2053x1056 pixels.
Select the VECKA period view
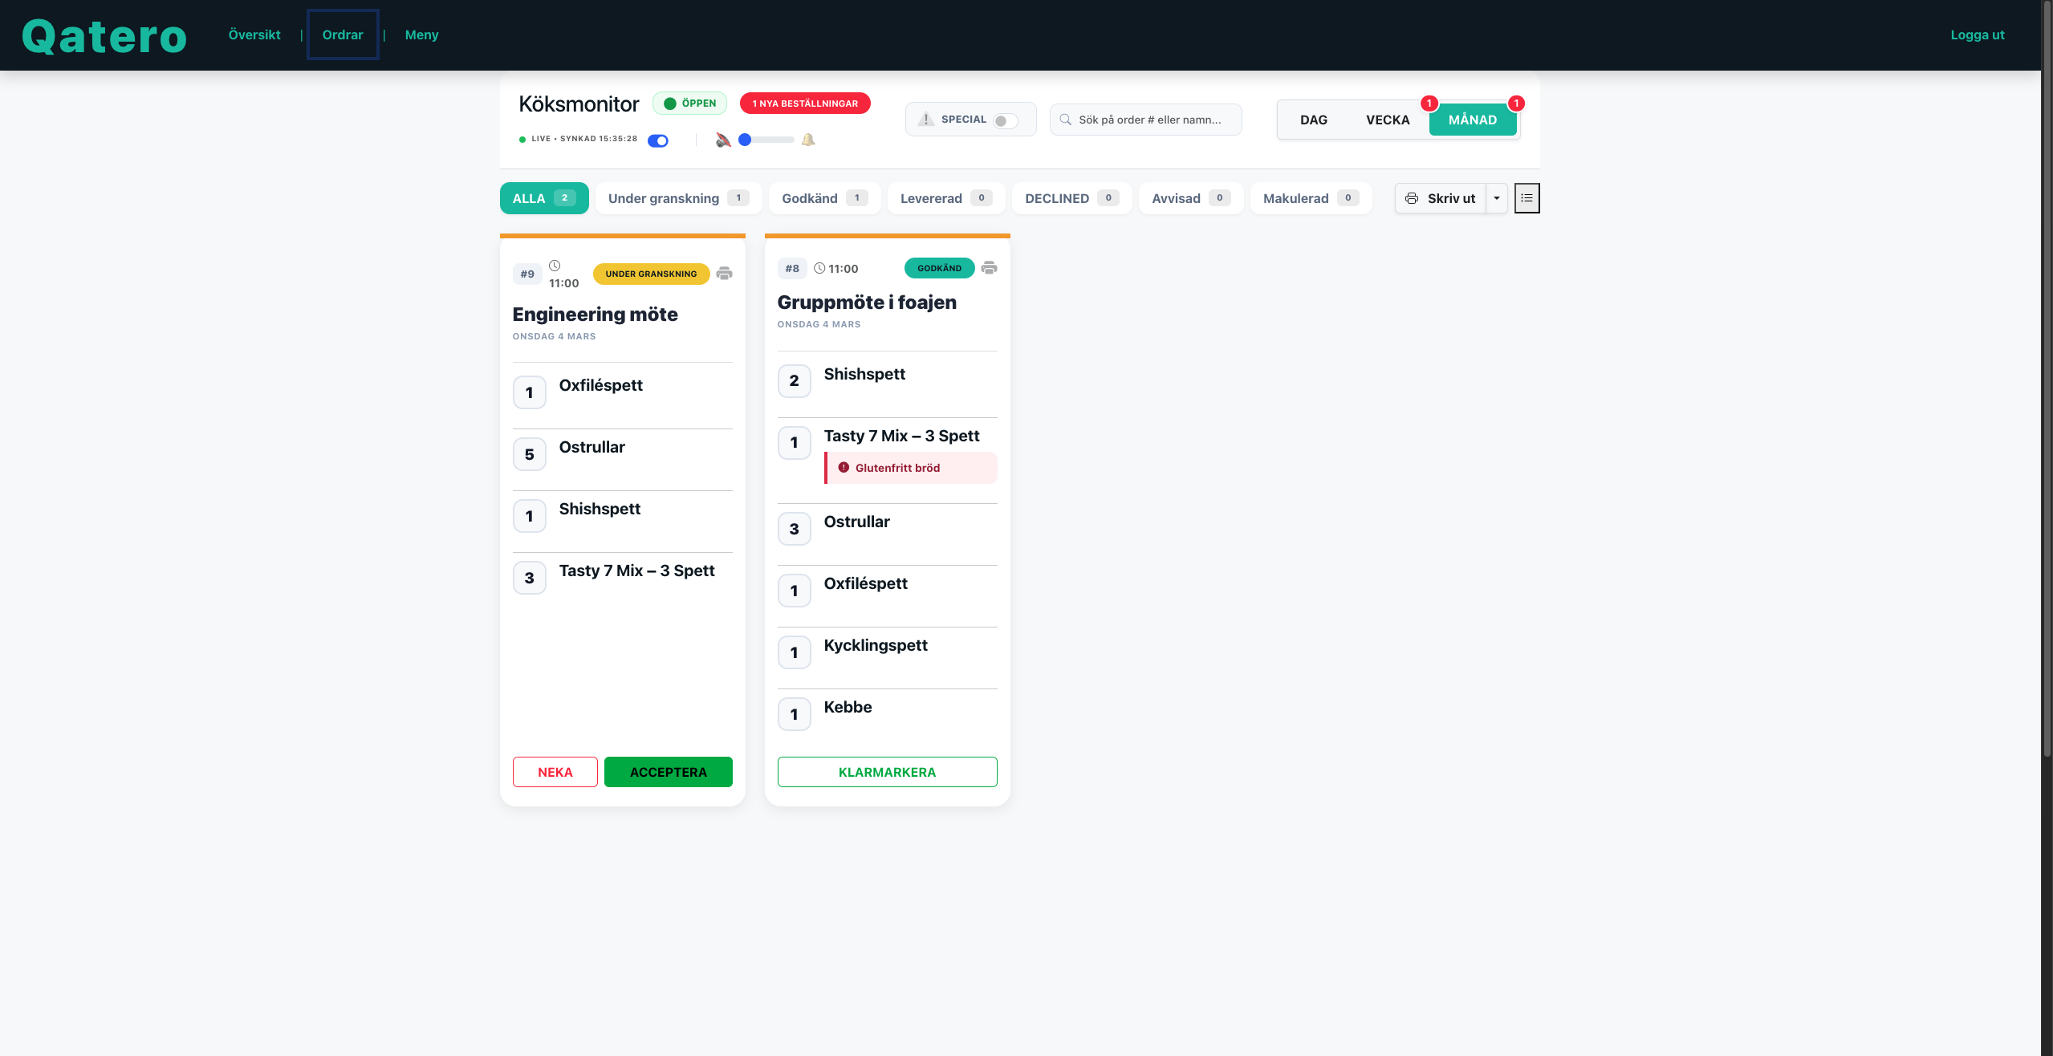pos(1388,120)
